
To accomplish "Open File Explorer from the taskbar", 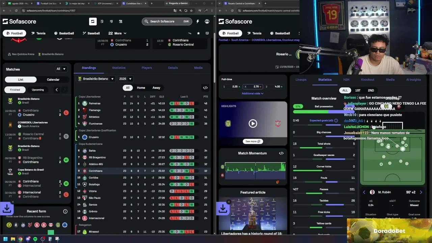I will pos(13,239).
